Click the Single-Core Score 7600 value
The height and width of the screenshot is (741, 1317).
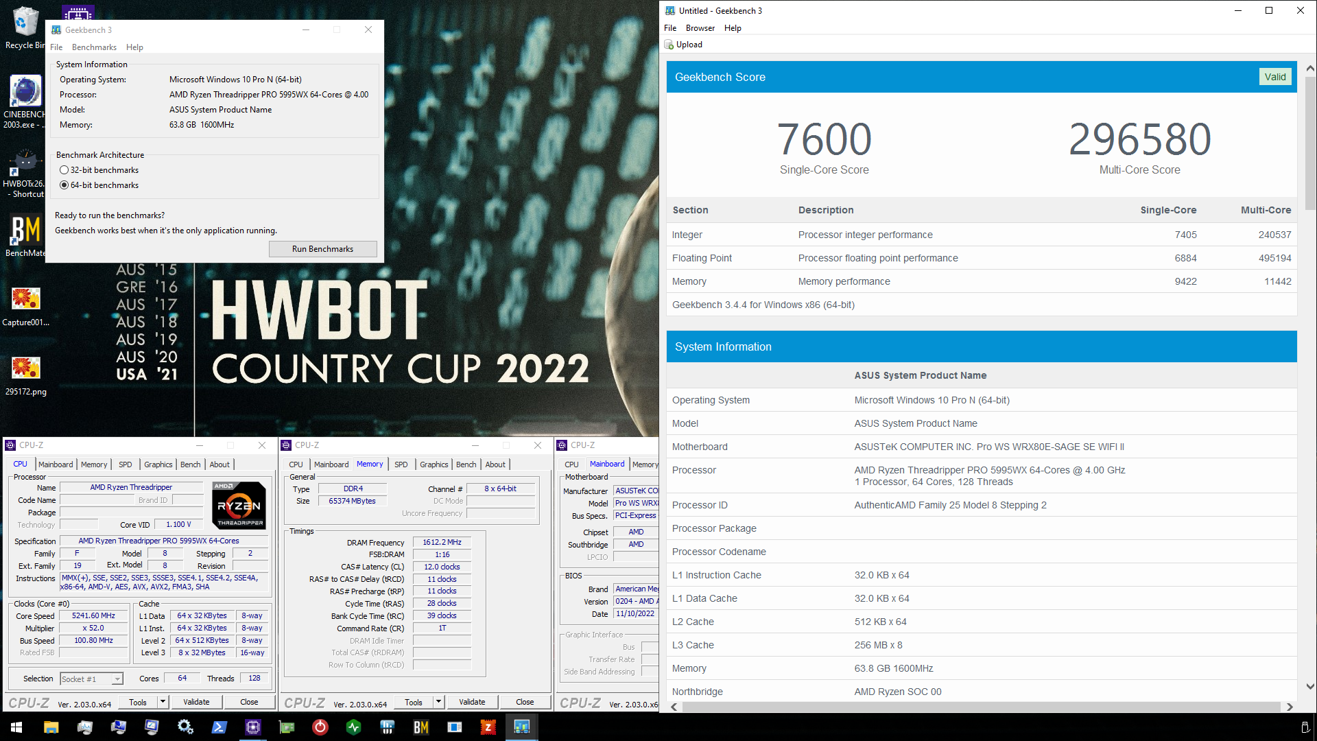(x=824, y=140)
